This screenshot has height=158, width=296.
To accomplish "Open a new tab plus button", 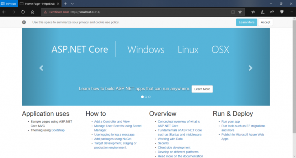I will pos(65,3).
